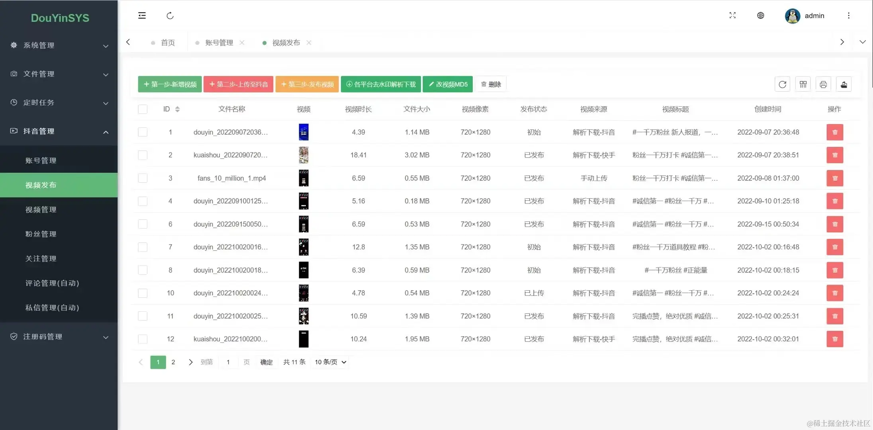Select the checkbox for kuaishou row ID 12
873x430 pixels.
143,339
